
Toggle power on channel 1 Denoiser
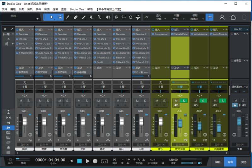[17, 34]
